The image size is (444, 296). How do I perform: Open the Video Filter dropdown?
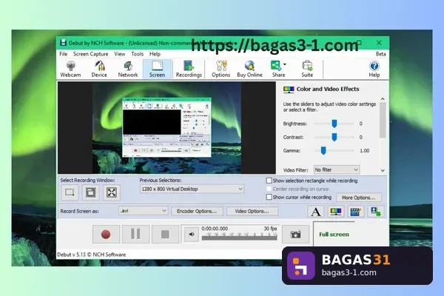coord(337,169)
